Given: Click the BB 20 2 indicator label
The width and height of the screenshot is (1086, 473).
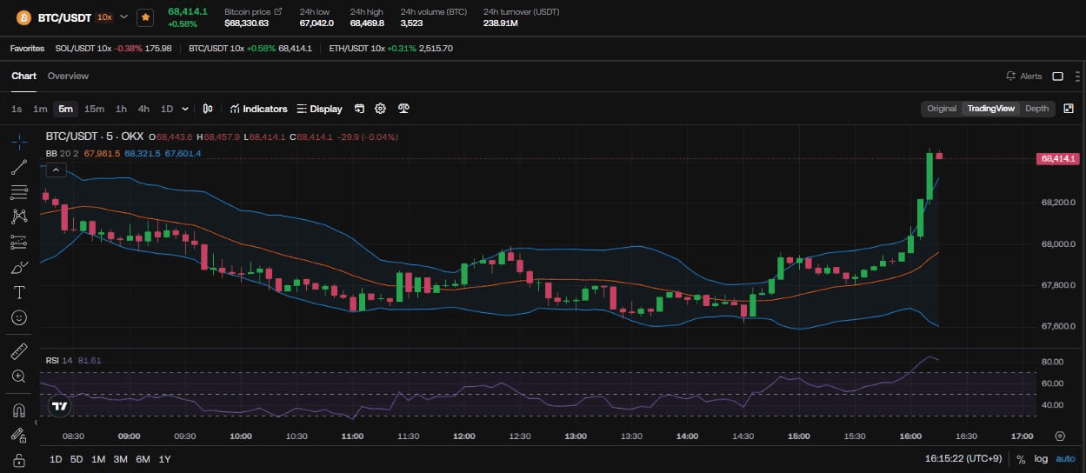Looking at the screenshot, I should pyautogui.click(x=62, y=153).
